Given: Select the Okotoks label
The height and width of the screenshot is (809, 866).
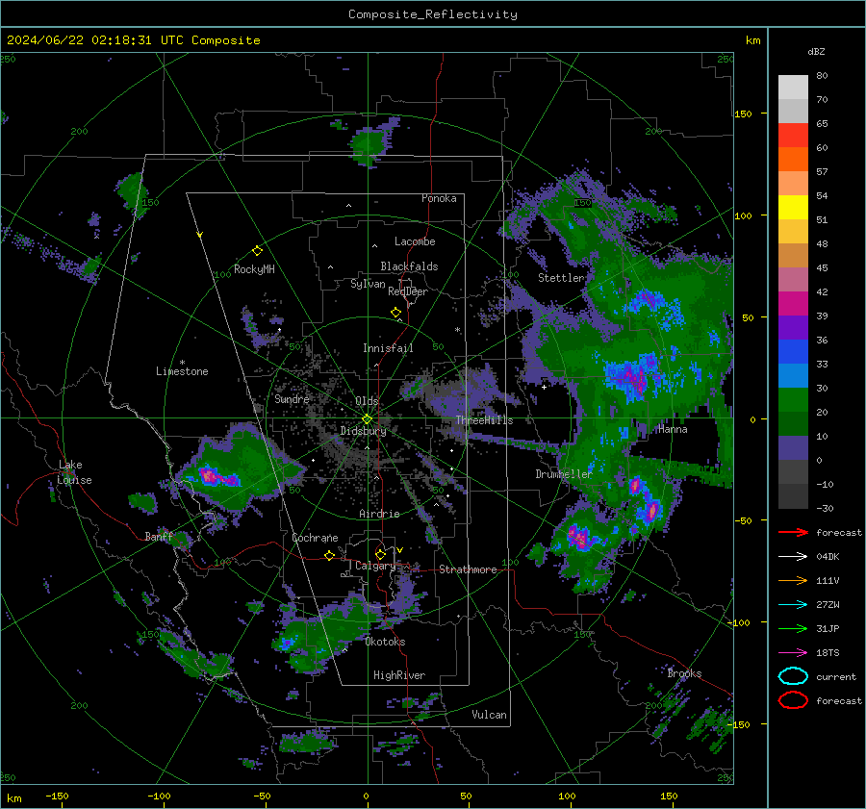Looking at the screenshot, I should 385,642.
